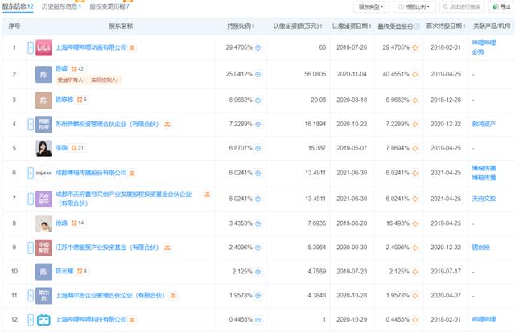The image size is (515, 332).
Task: Expand row 9 江苏中德 investment fund
Action: click(31, 248)
